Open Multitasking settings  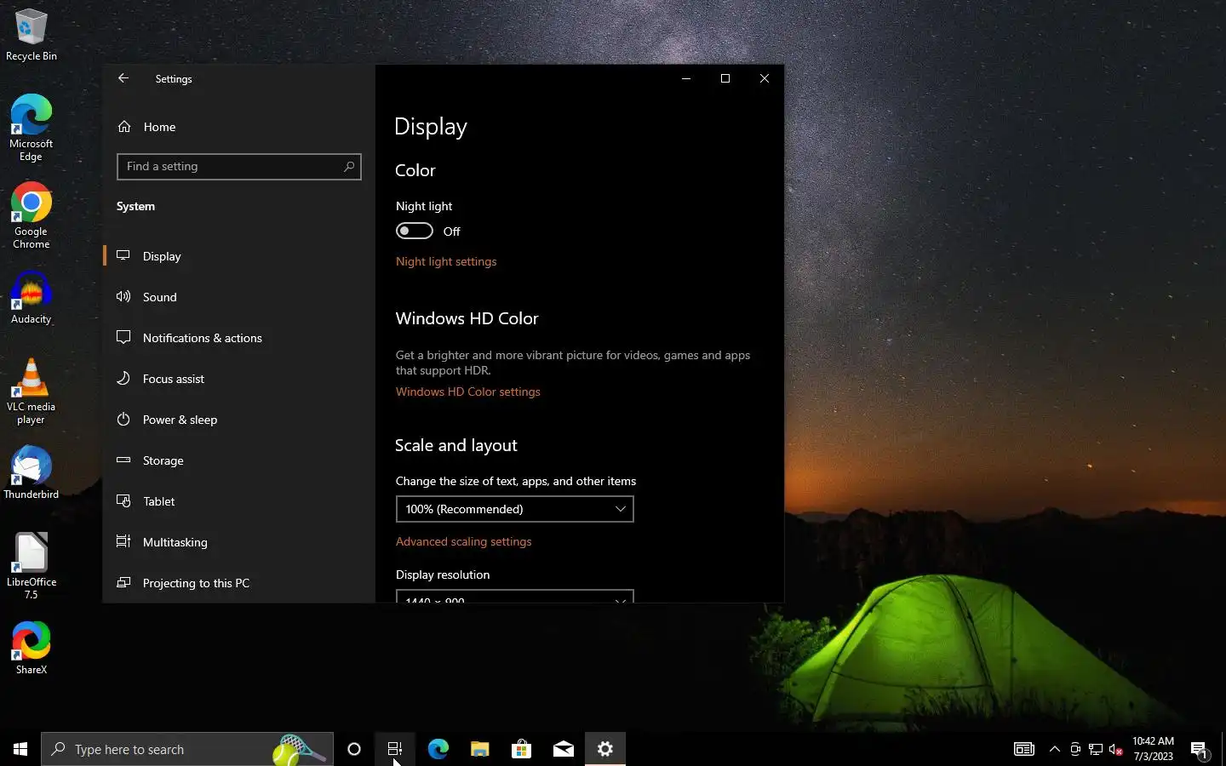tap(238, 542)
